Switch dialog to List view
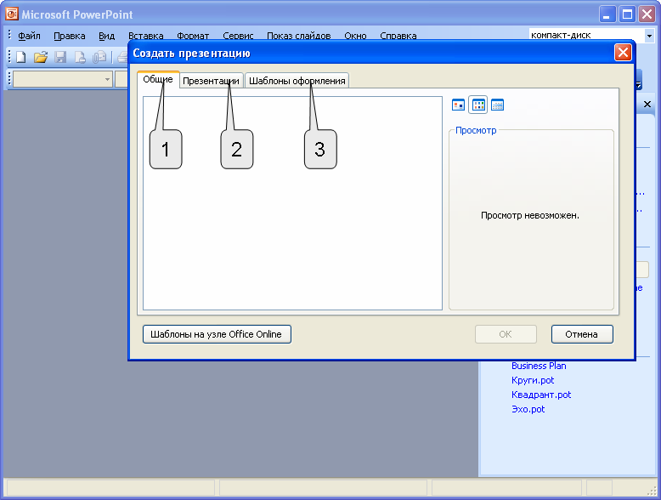This screenshot has height=500, width=661. (478, 105)
